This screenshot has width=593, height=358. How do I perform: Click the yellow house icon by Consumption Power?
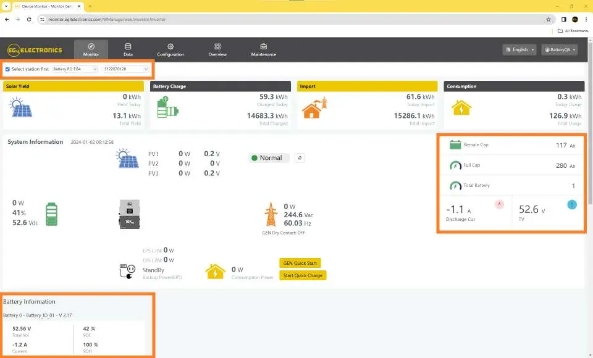(x=215, y=272)
